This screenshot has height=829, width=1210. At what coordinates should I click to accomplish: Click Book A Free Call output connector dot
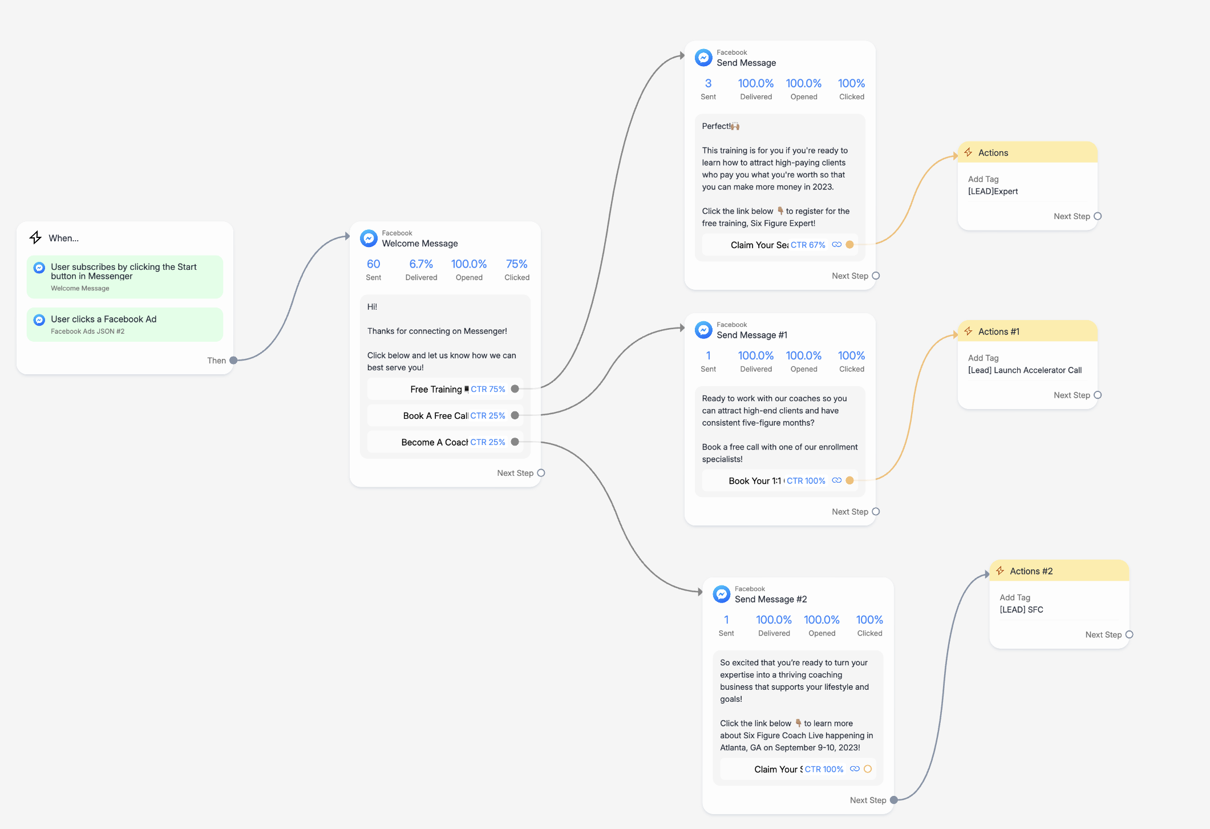point(515,415)
